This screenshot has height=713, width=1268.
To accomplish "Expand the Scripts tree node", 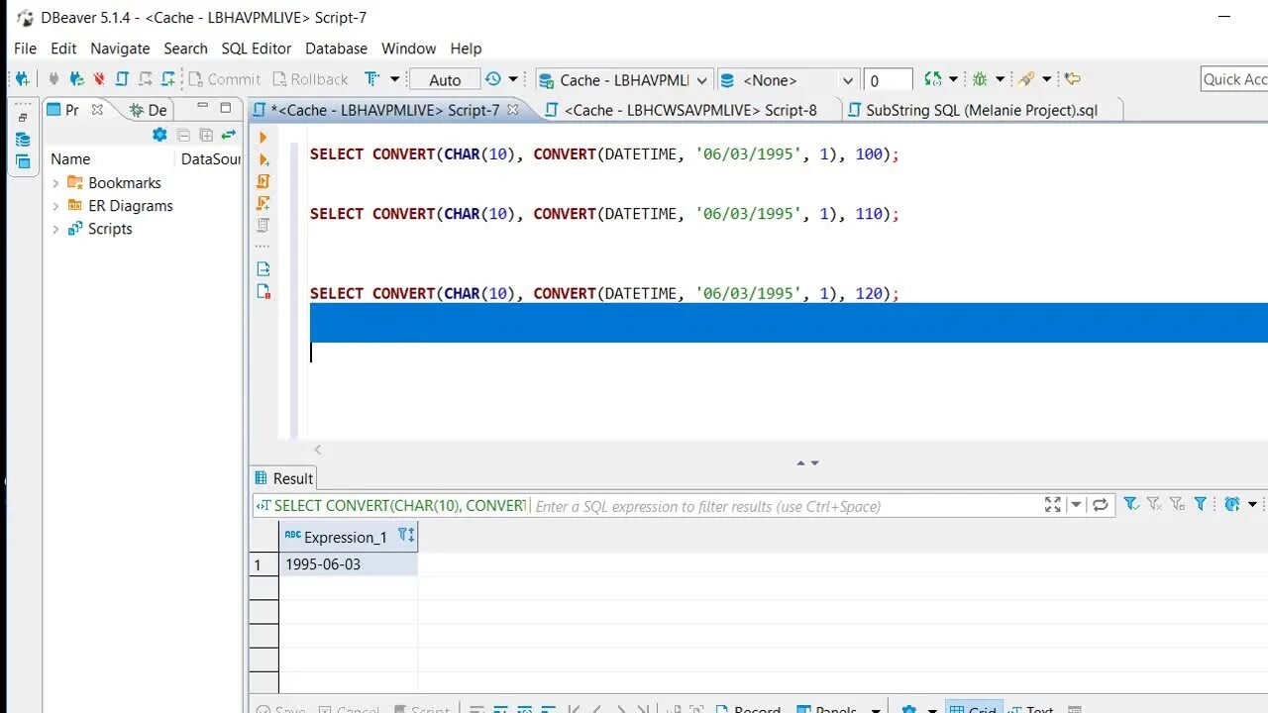I will click(55, 229).
